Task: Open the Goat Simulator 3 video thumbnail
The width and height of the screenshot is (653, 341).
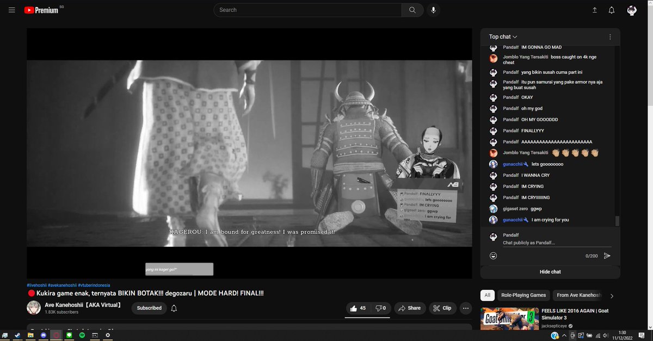Action: 508,319
